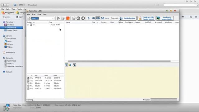
Task: Sort by Percent column header
Action: pyautogui.click(x=104, y=22)
